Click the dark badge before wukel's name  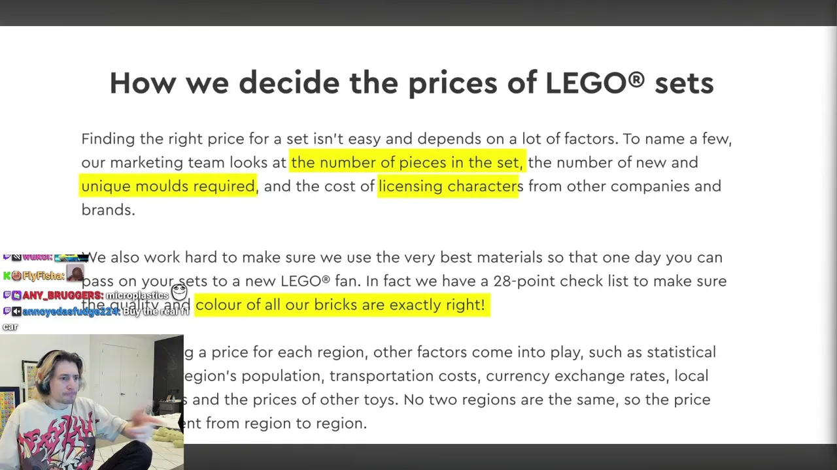coord(16,257)
